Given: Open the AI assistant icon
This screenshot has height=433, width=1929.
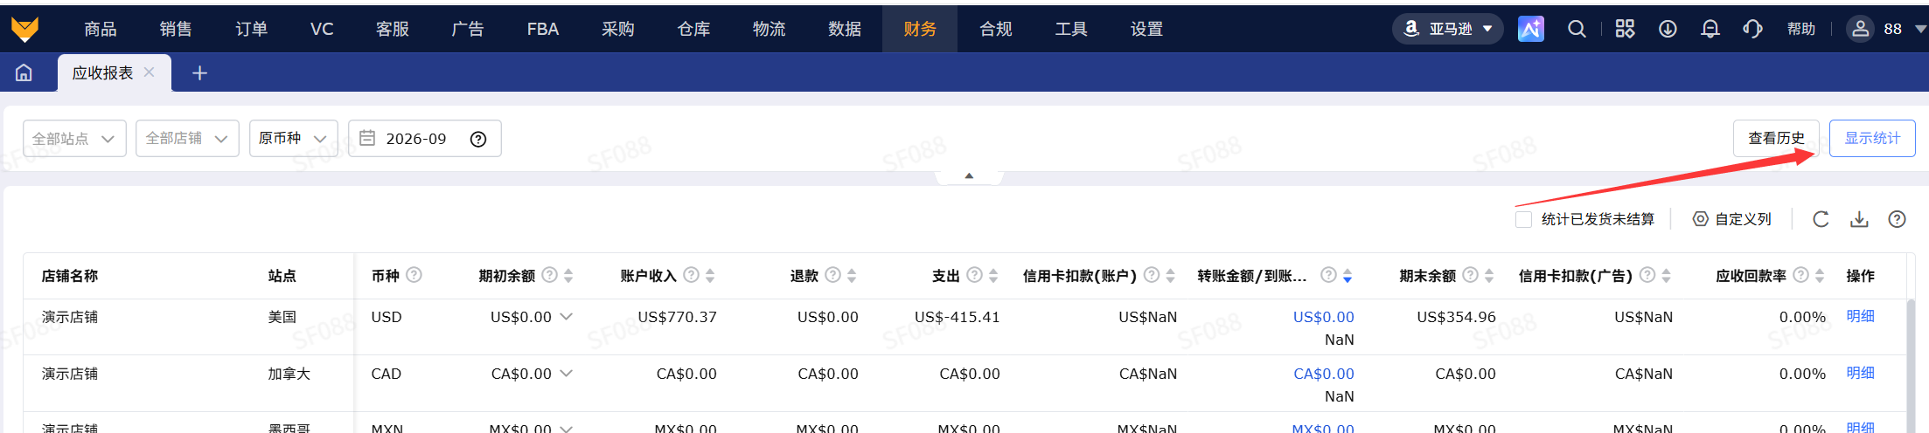Looking at the screenshot, I should (x=1530, y=29).
